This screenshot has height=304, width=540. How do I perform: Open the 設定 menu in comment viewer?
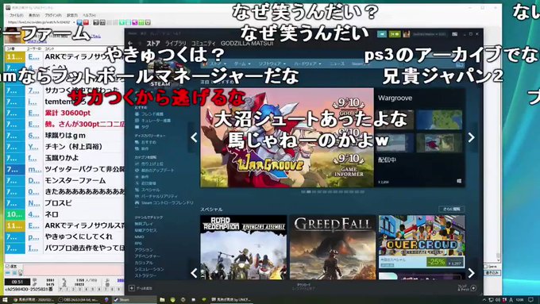pos(71,15)
